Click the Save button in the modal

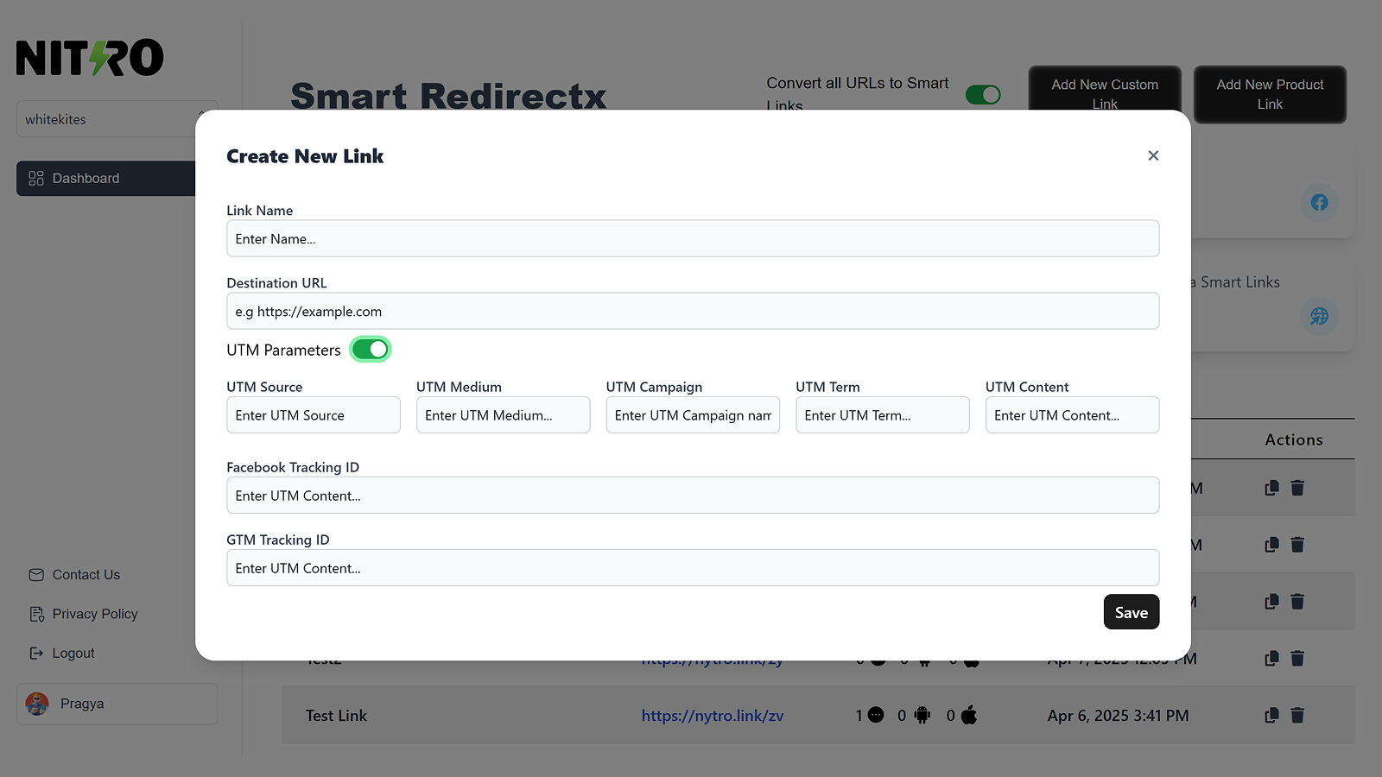1132,611
